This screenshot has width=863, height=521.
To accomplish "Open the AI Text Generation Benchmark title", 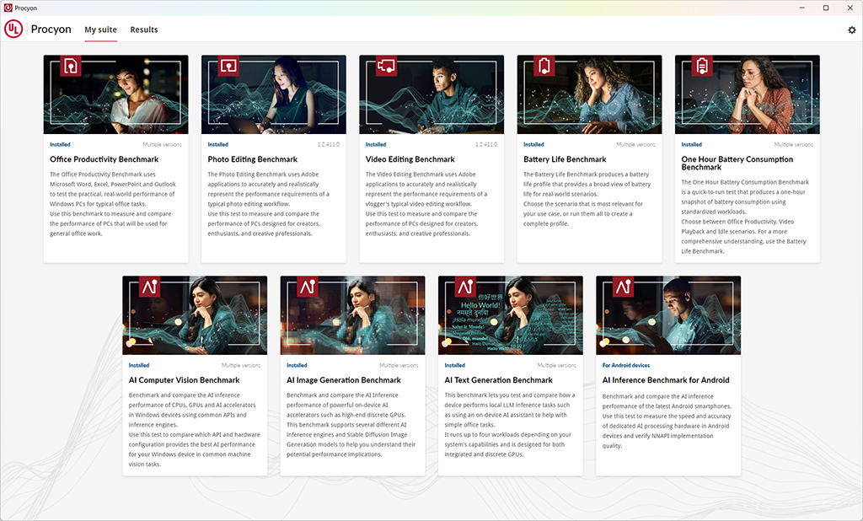I will coord(498,380).
